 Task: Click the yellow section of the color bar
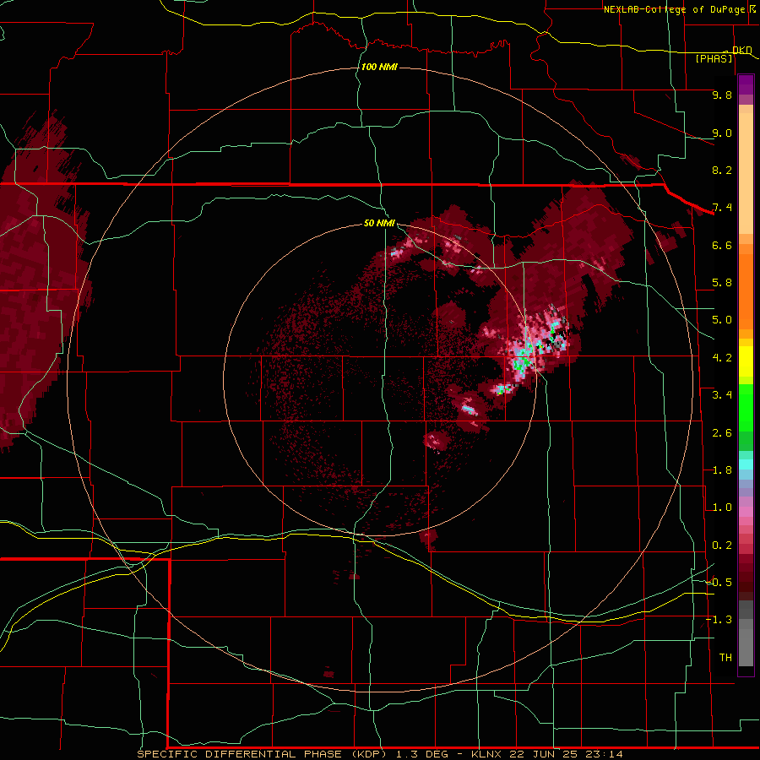coord(746,361)
